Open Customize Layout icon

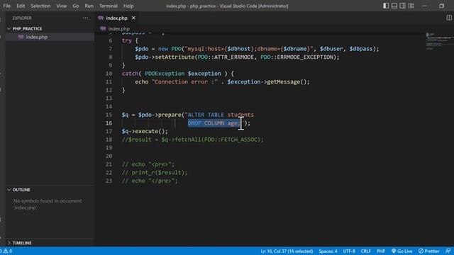tap(411, 6)
